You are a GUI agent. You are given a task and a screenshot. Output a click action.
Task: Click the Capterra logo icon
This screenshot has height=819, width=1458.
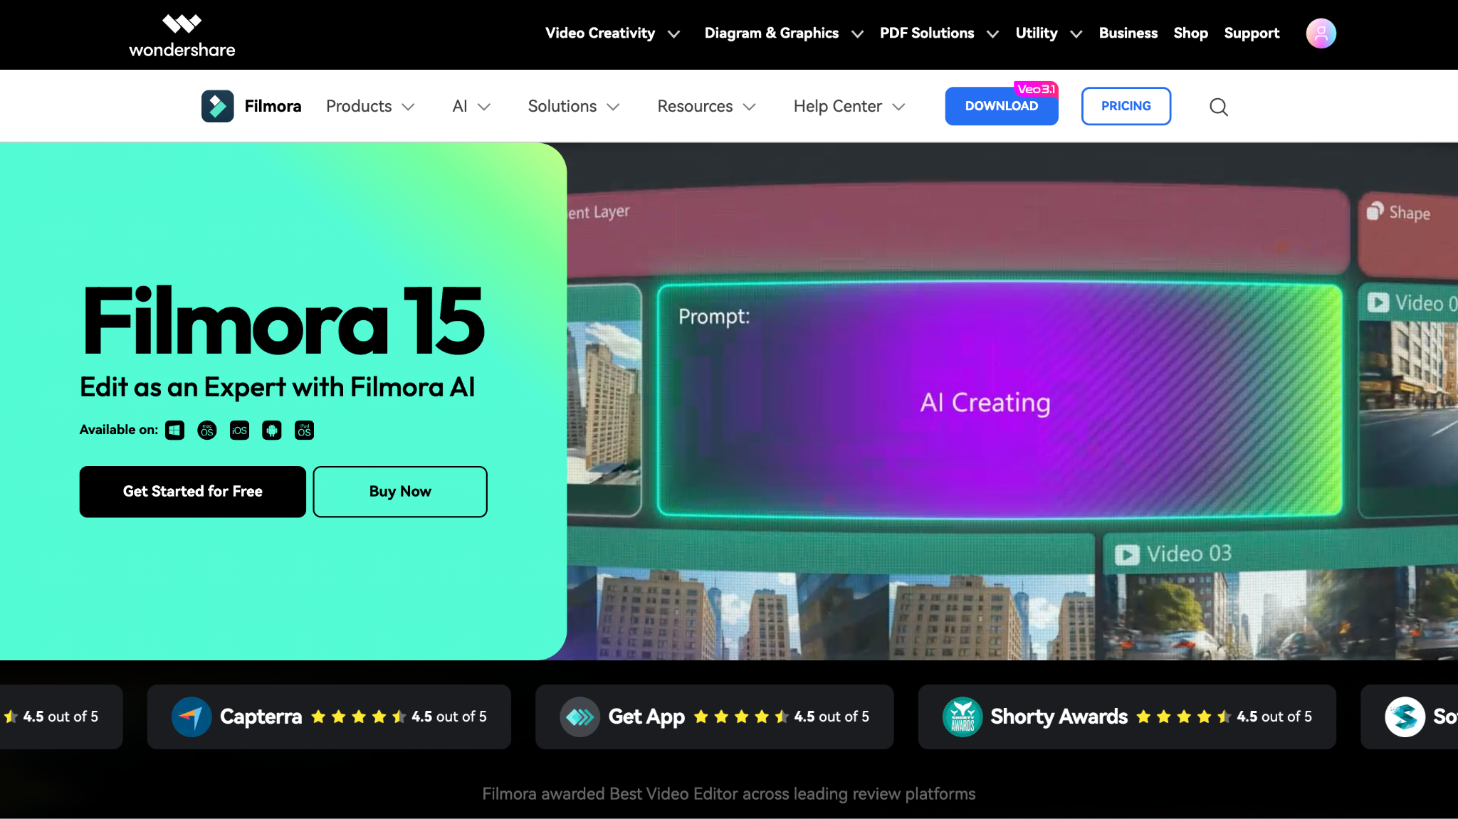[x=192, y=717]
